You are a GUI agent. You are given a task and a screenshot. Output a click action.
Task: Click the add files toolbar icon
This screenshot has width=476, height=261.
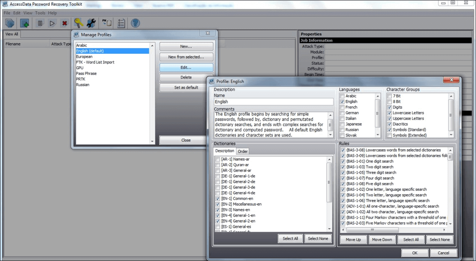click(25, 23)
